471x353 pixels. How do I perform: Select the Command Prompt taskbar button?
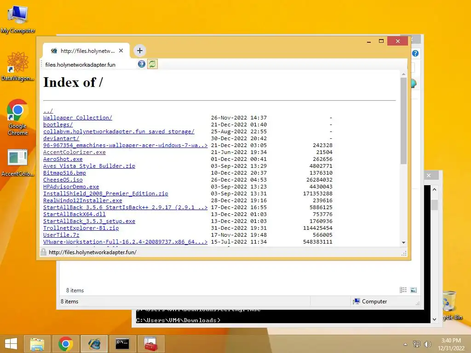coord(122,344)
